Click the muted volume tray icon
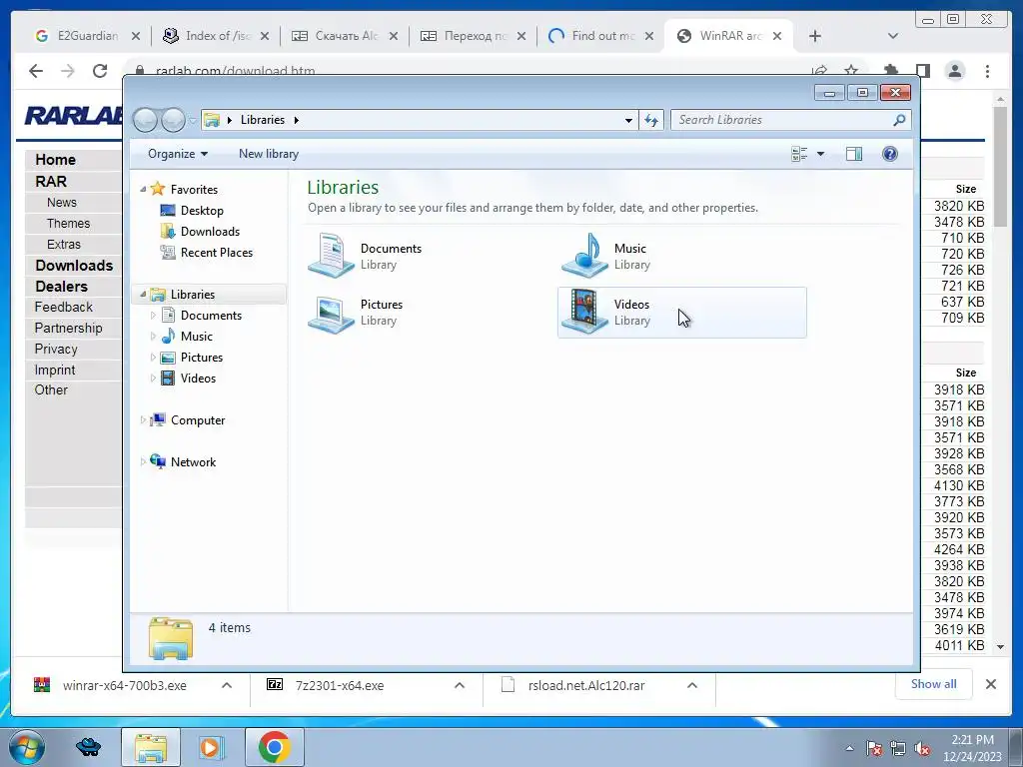 point(922,749)
